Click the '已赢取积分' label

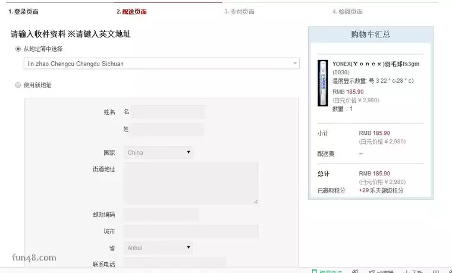pos(331,190)
